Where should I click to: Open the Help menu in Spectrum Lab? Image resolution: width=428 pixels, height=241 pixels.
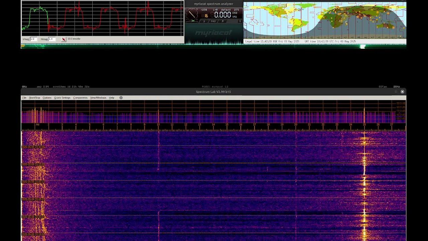point(112,98)
